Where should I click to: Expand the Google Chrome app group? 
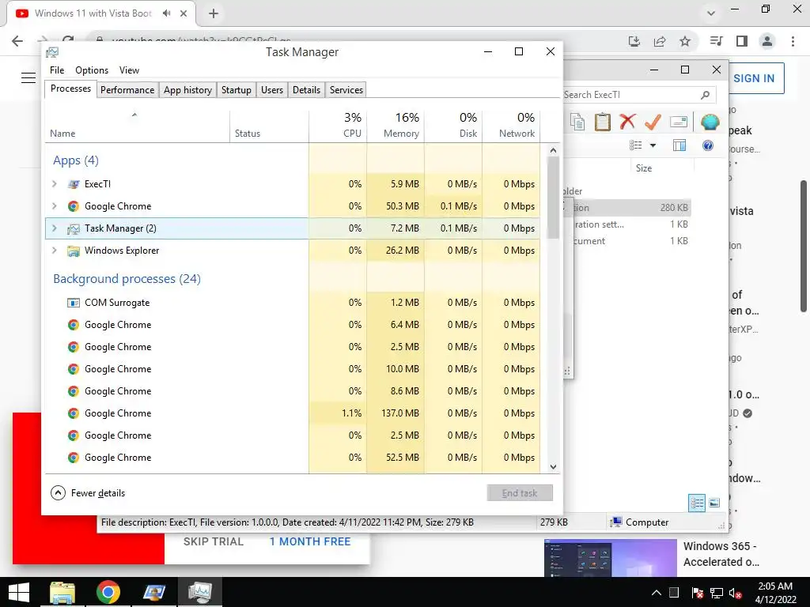[x=55, y=206]
